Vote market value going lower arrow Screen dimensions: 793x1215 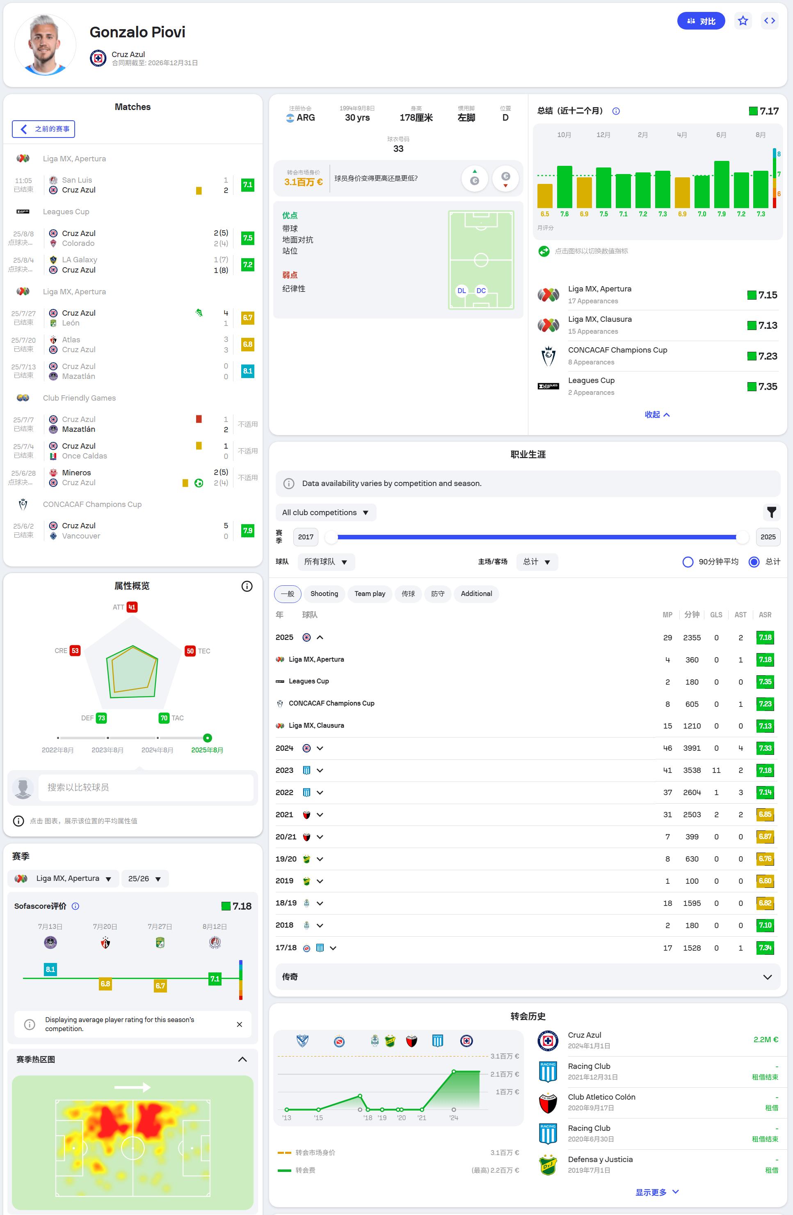(x=505, y=178)
